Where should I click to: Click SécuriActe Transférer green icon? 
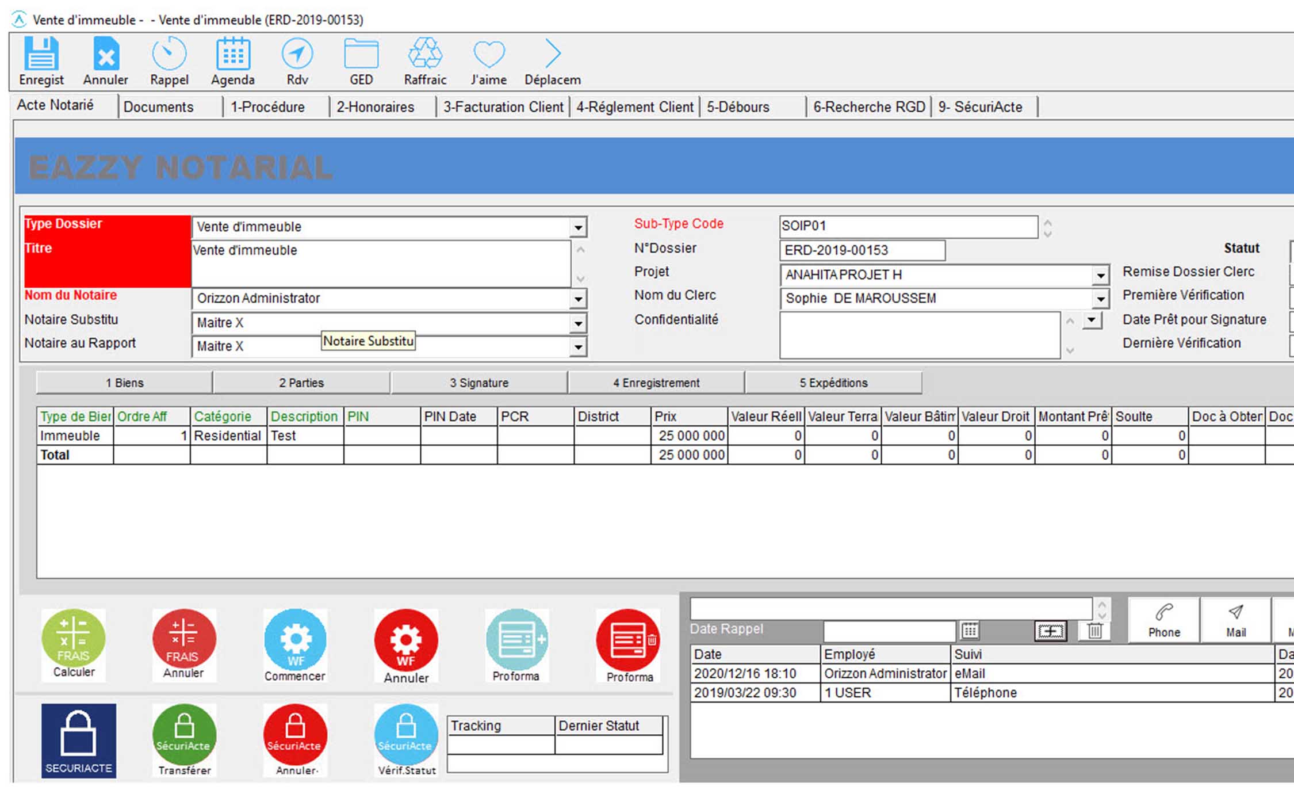pos(184,741)
